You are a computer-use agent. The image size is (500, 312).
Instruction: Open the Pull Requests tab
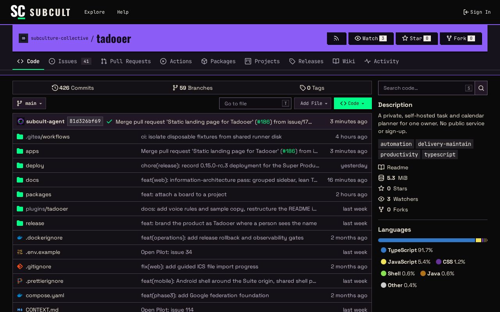126,61
